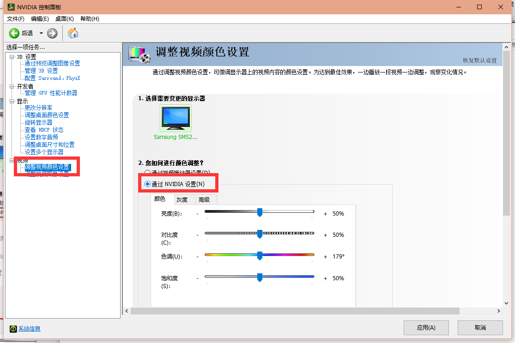Click the Home icon in toolbar

click(73, 33)
